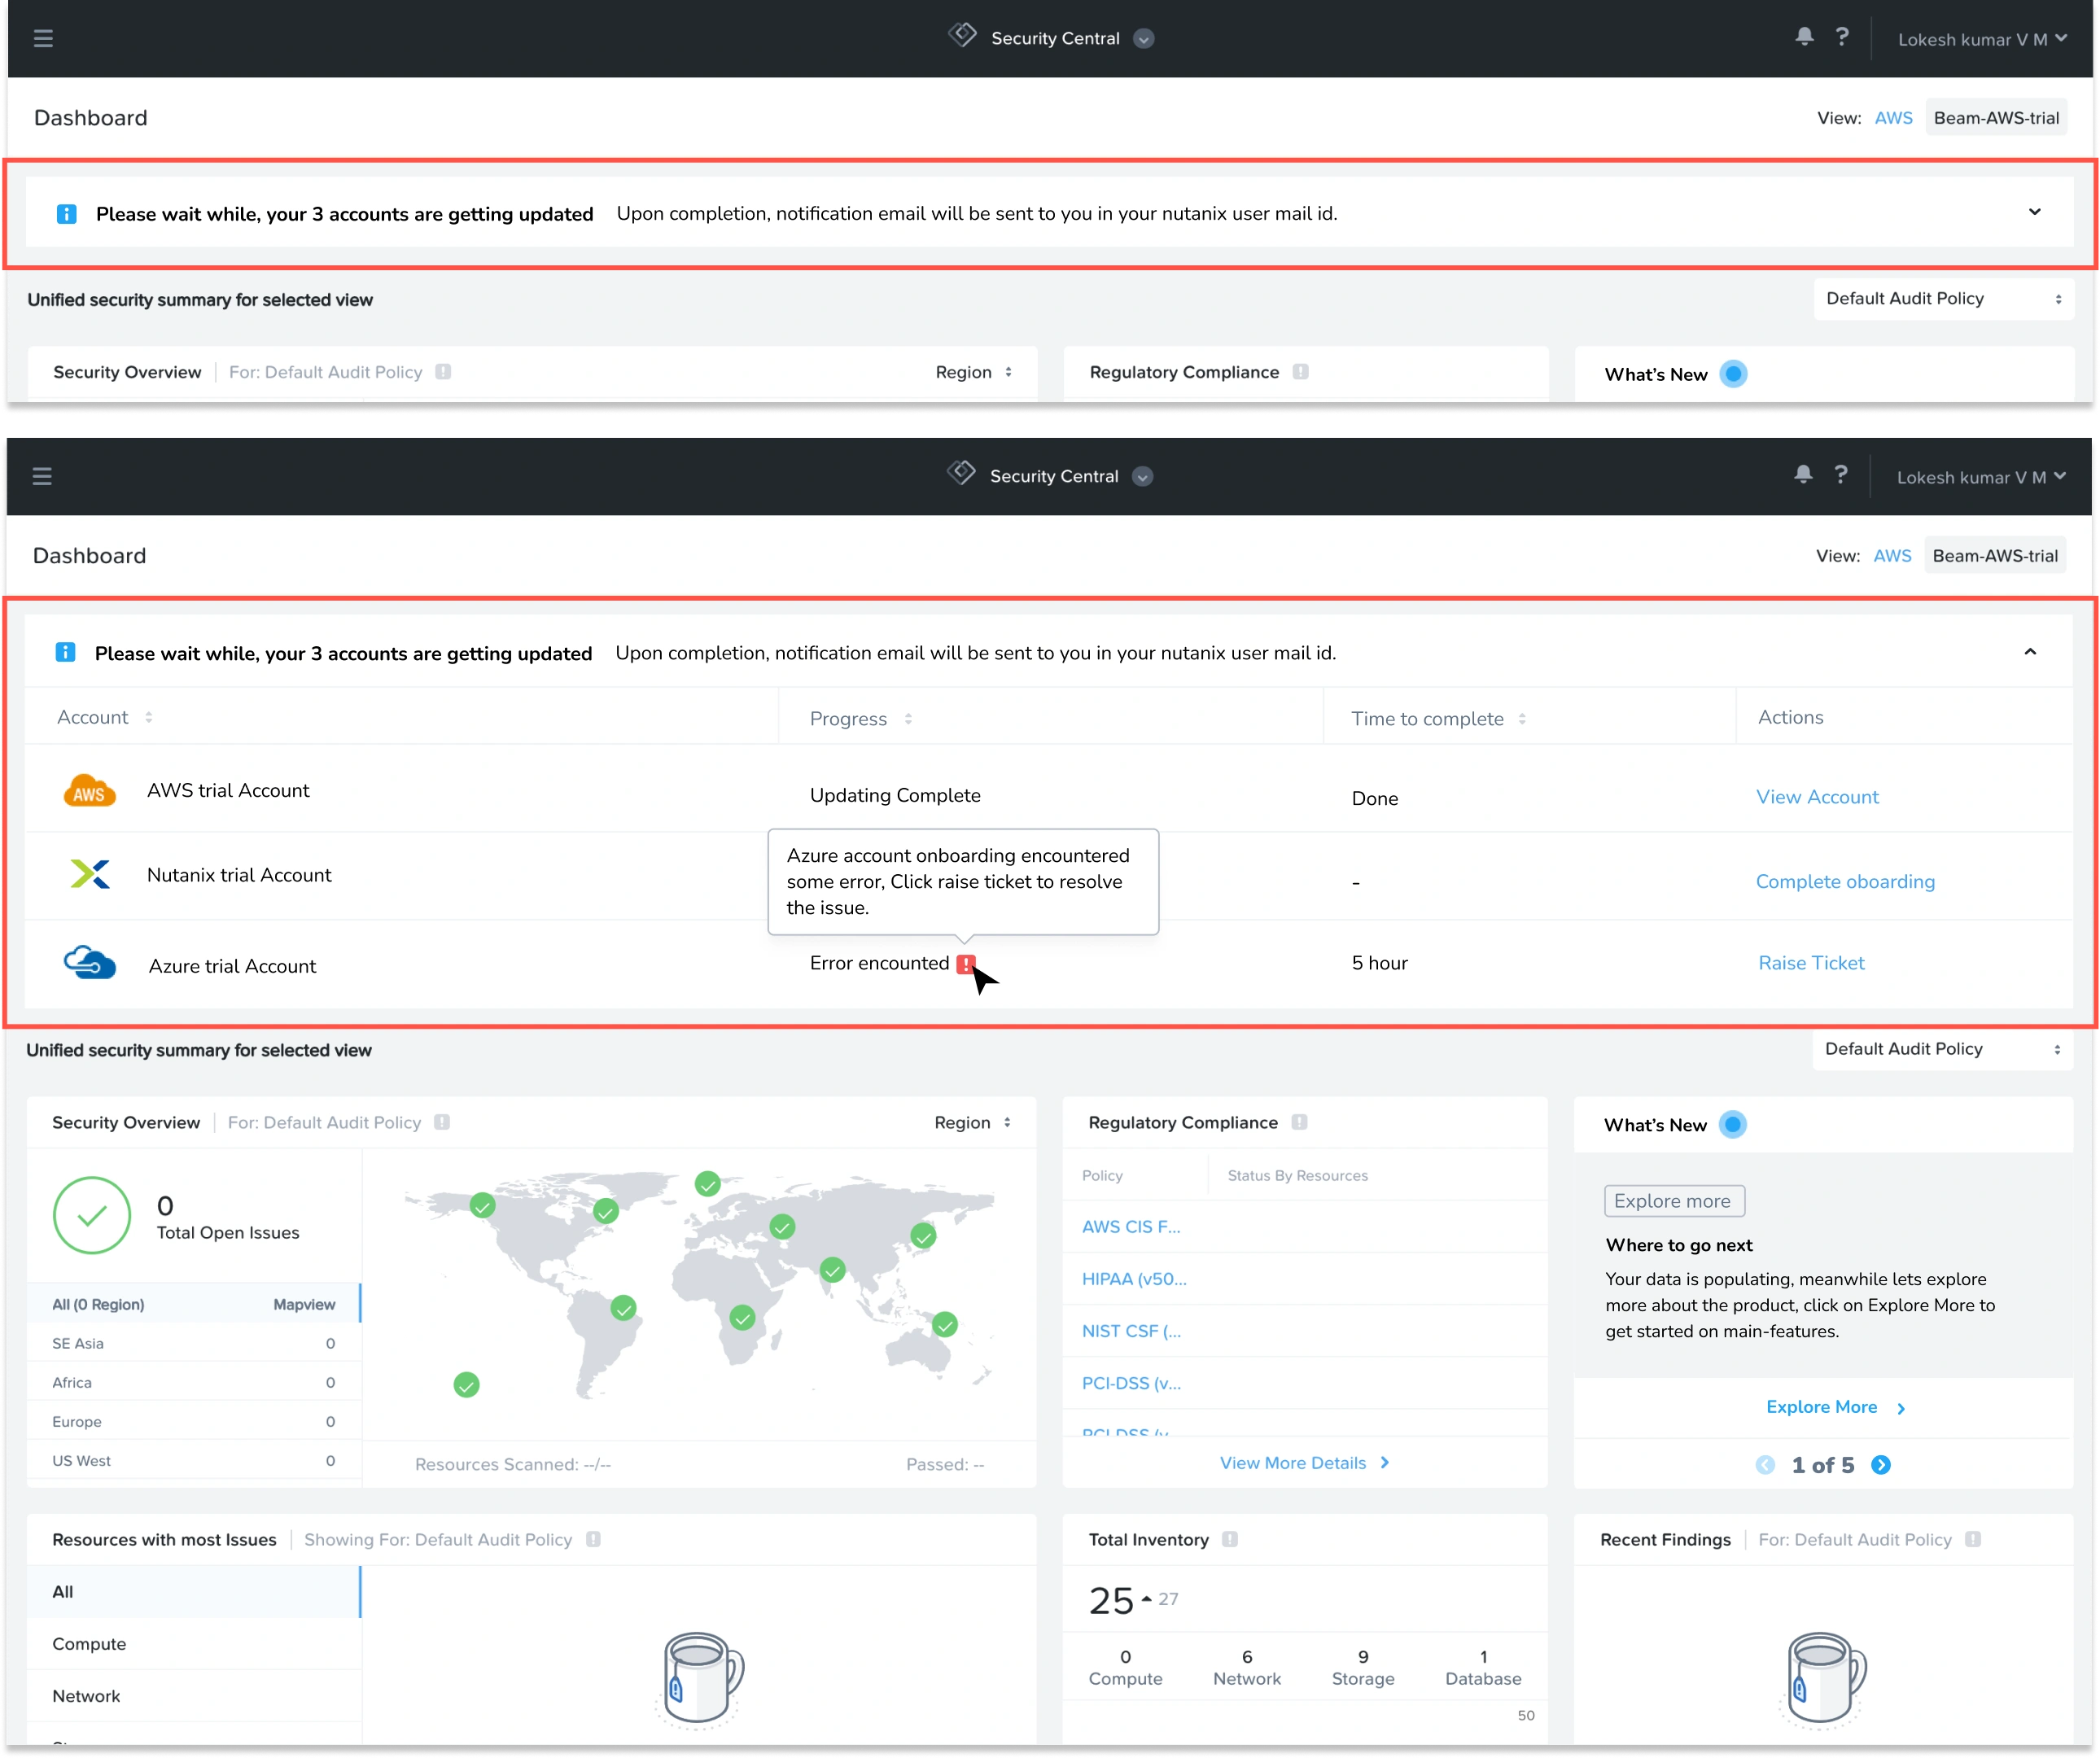Click Africa region row
2100x1758 pixels.
(194, 1383)
